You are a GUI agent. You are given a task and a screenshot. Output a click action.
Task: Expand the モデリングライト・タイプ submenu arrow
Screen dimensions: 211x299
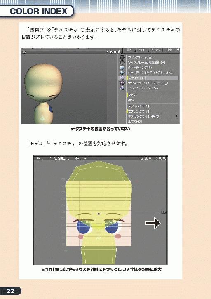[x=177, y=116]
